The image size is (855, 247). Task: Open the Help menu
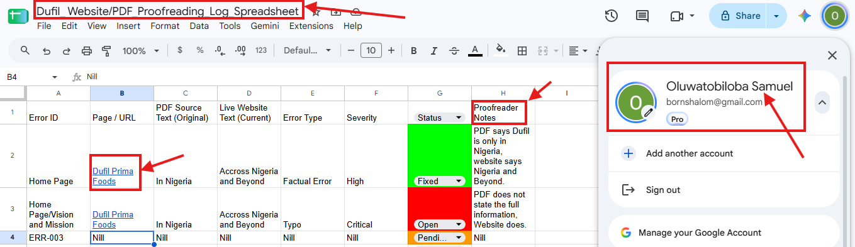pyautogui.click(x=353, y=26)
